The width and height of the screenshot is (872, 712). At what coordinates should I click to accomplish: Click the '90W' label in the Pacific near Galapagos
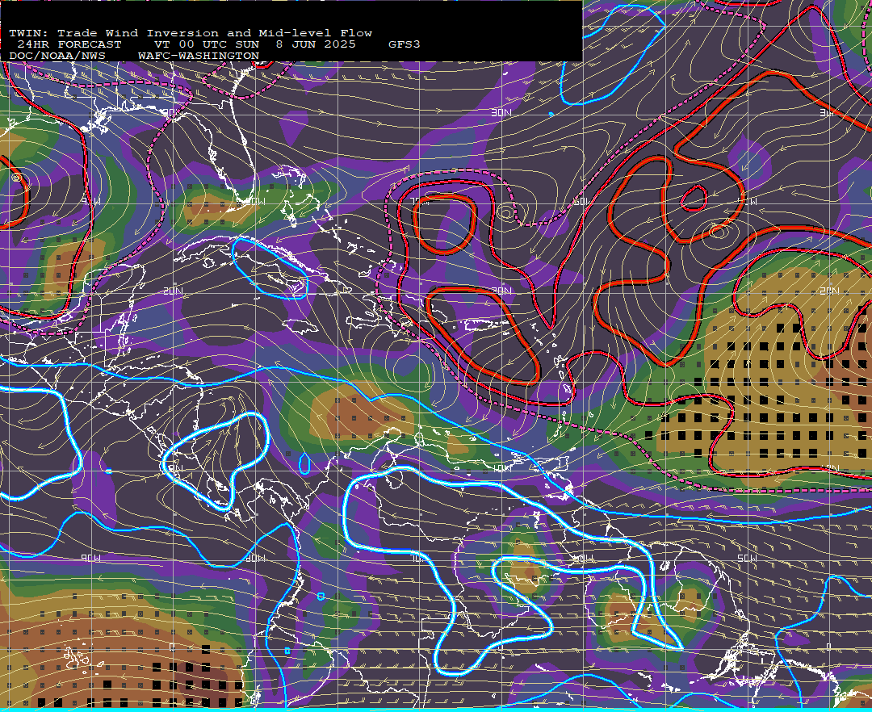(x=90, y=558)
